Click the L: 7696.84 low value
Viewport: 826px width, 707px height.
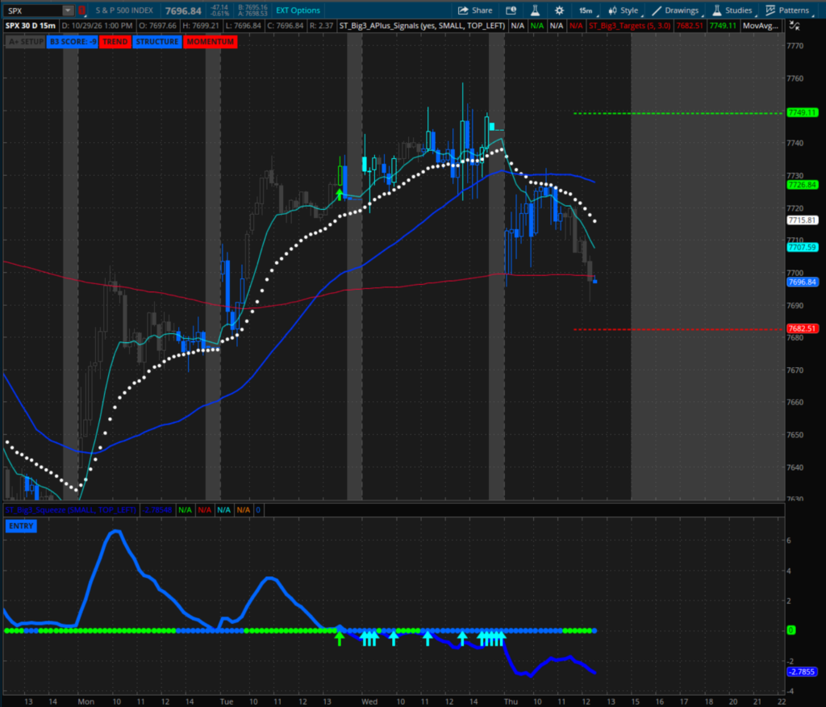pos(242,26)
